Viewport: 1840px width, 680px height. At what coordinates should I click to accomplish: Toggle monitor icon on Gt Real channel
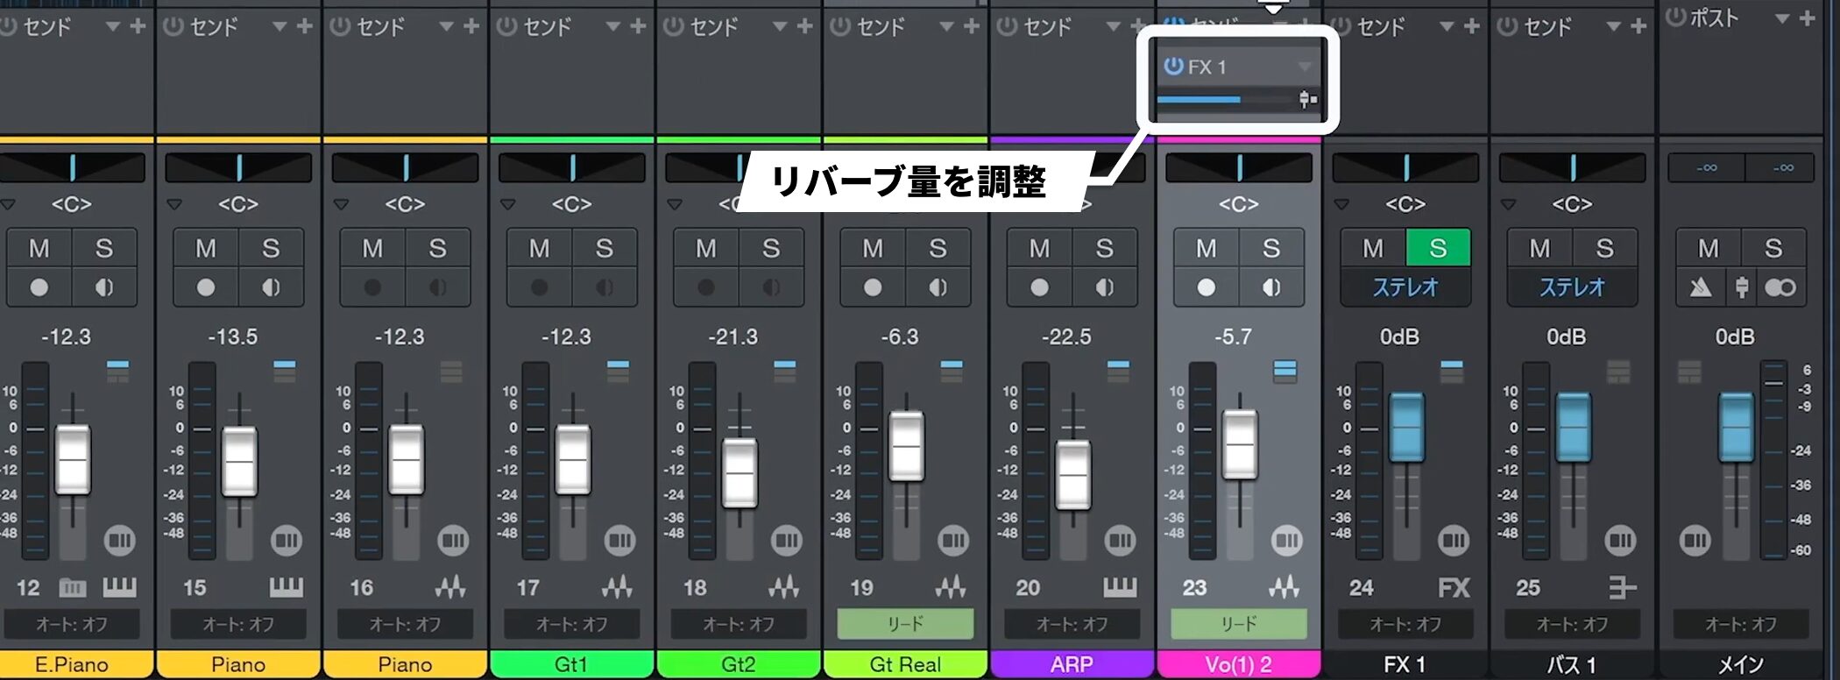[x=938, y=287]
